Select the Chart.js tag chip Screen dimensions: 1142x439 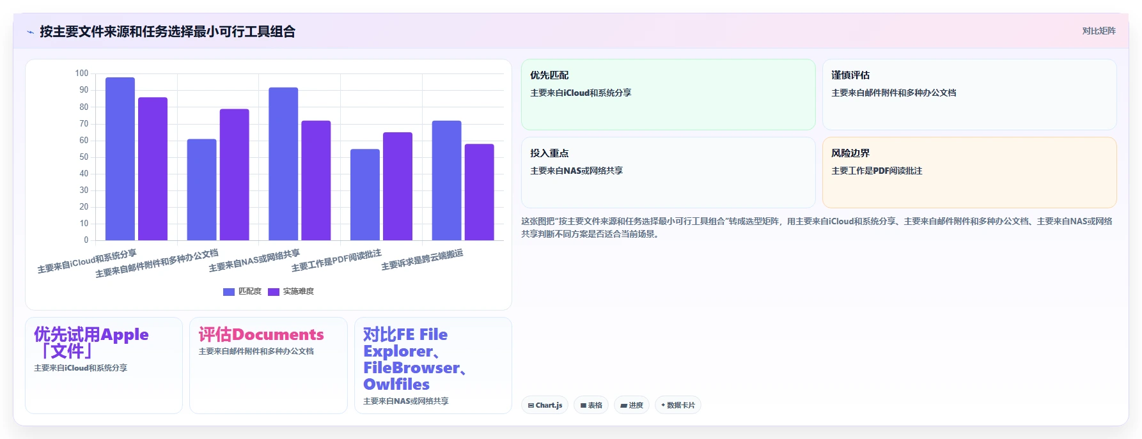point(545,405)
